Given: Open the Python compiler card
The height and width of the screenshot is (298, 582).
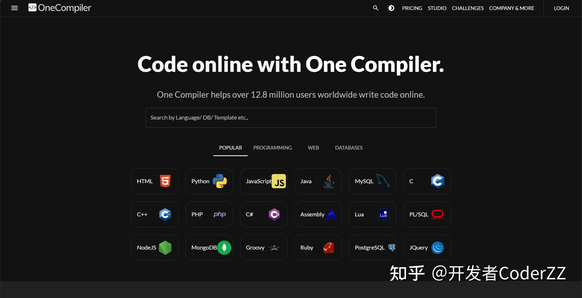Looking at the screenshot, I should click(x=209, y=181).
